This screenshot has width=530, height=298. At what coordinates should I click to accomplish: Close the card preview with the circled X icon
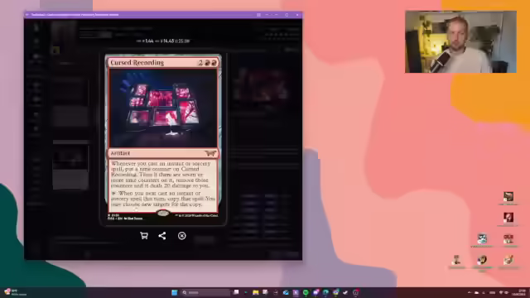pyautogui.click(x=182, y=235)
